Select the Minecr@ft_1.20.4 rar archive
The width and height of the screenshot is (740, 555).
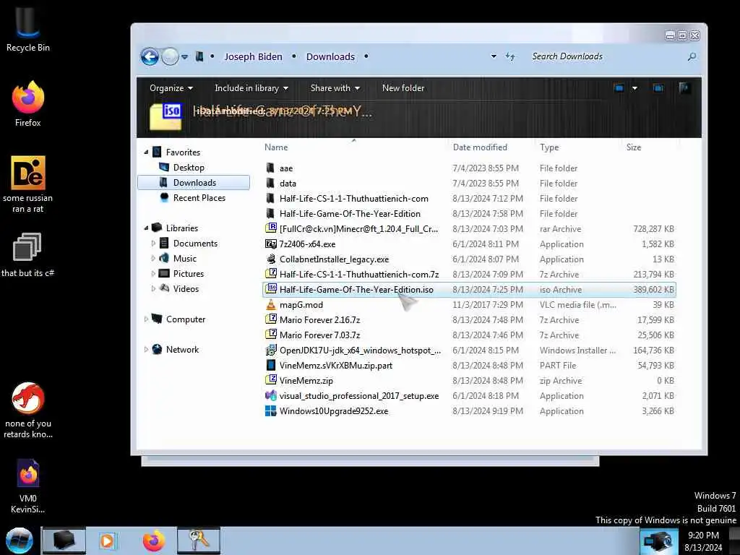470,229
